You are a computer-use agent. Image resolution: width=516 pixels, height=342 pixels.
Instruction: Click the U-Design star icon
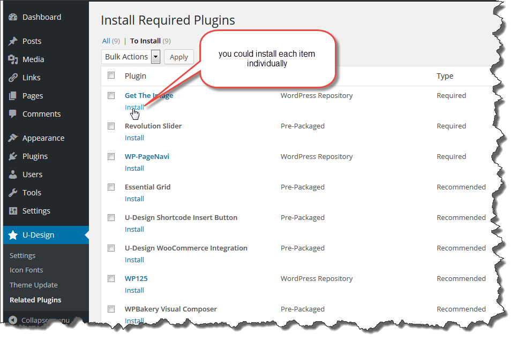click(13, 235)
